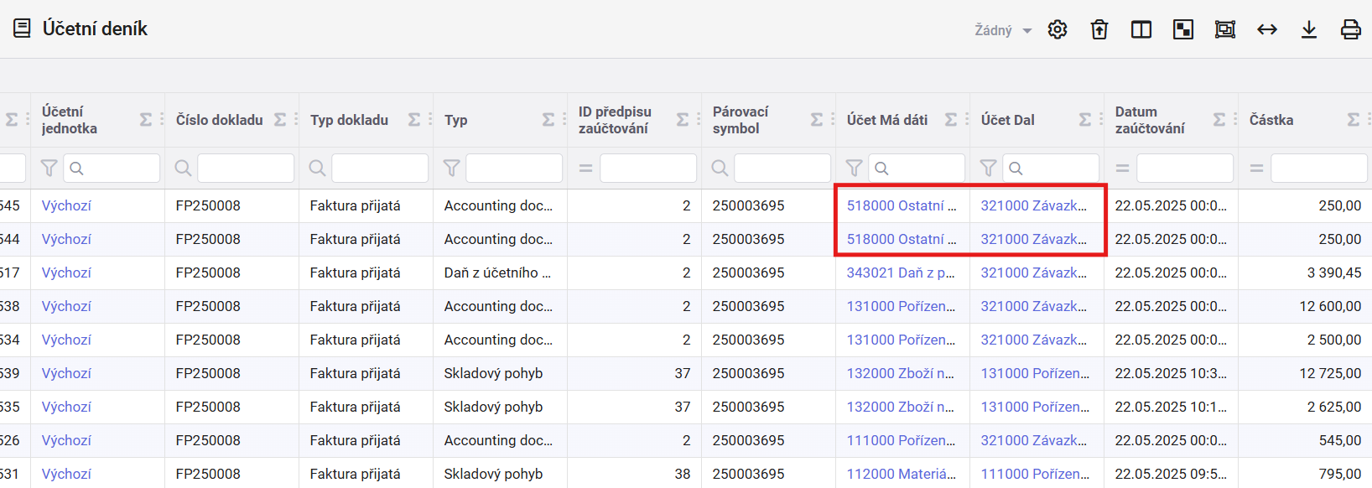Image resolution: width=1372 pixels, height=488 pixels.
Task: Click equals operator for ID předpisu filter
Action: pos(585,169)
